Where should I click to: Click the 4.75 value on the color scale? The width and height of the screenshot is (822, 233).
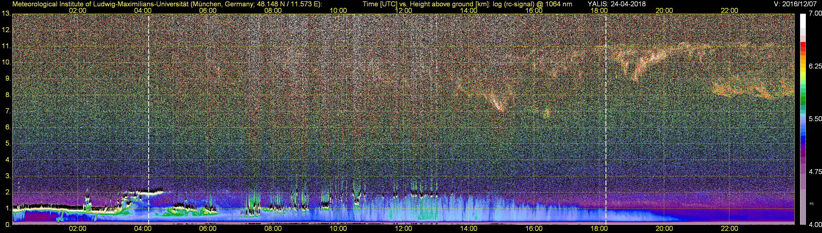815,172
